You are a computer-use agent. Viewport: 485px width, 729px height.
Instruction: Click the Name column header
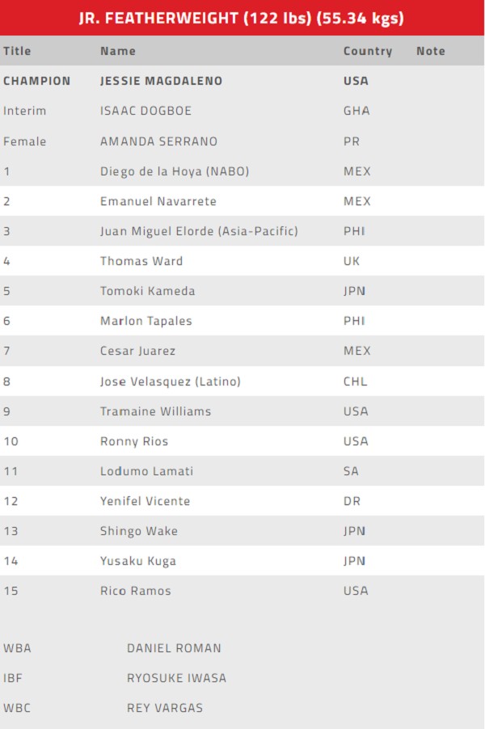coord(118,51)
